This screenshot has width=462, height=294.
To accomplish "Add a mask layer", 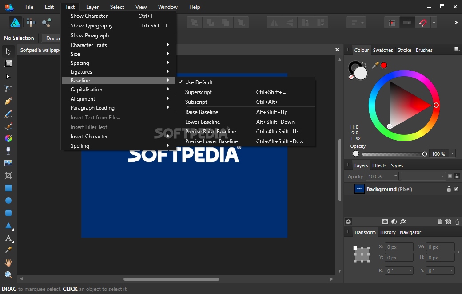I will (385, 222).
